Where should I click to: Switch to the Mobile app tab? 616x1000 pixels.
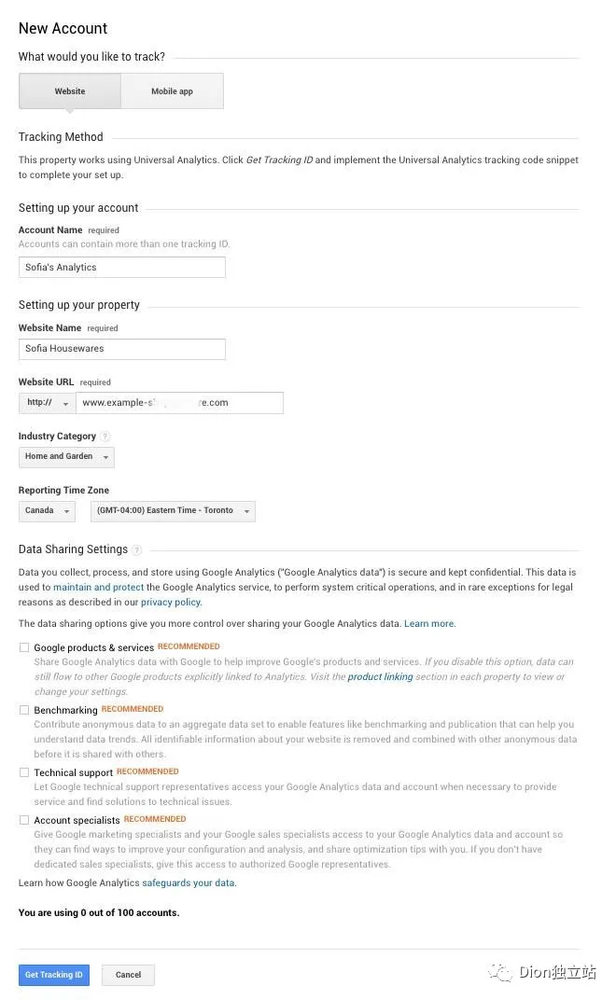(172, 91)
